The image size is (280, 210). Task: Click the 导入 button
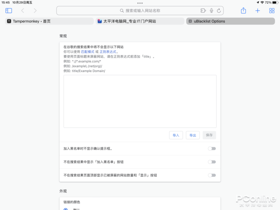pos(176,135)
